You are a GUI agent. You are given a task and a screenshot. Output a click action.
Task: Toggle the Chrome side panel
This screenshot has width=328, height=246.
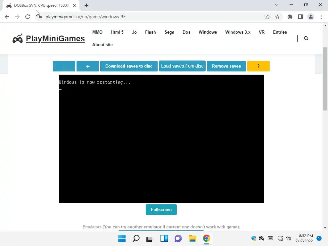click(x=300, y=17)
